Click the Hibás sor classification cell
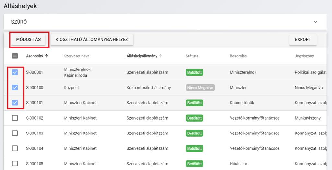 click(x=239, y=164)
